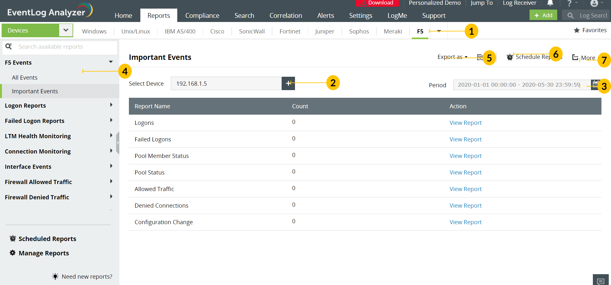Viewport: 611px width, 285px height.
Task: Click the magnifier icon in report search
Action: tap(9, 46)
